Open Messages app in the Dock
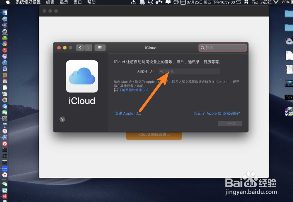Viewport: 293px width, 202px height. 5,106
